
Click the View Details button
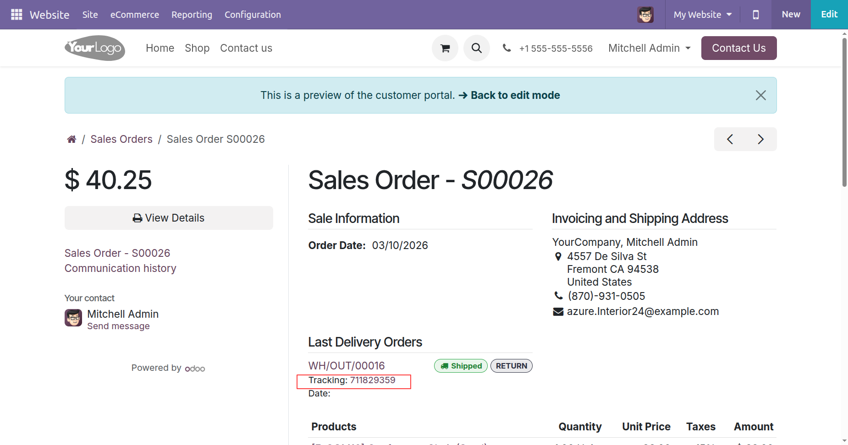click(169, 218)
